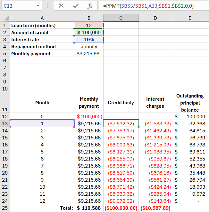Click the 'annuity' repayment method cell

89,46
